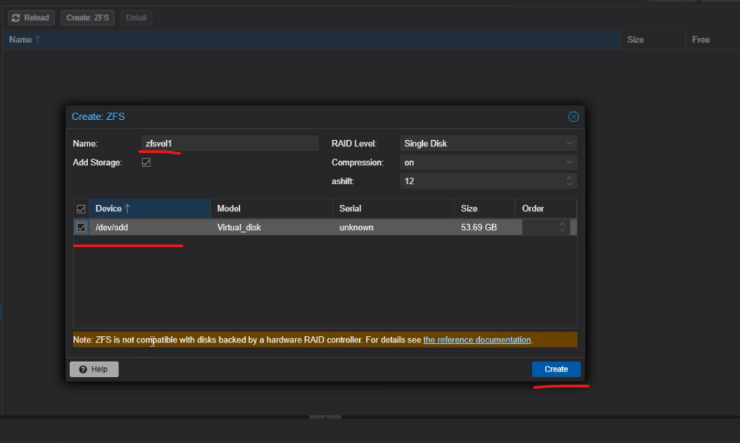This screenshot has height=443, width=740.
Task: Click the Order column header
Action: 546,209
